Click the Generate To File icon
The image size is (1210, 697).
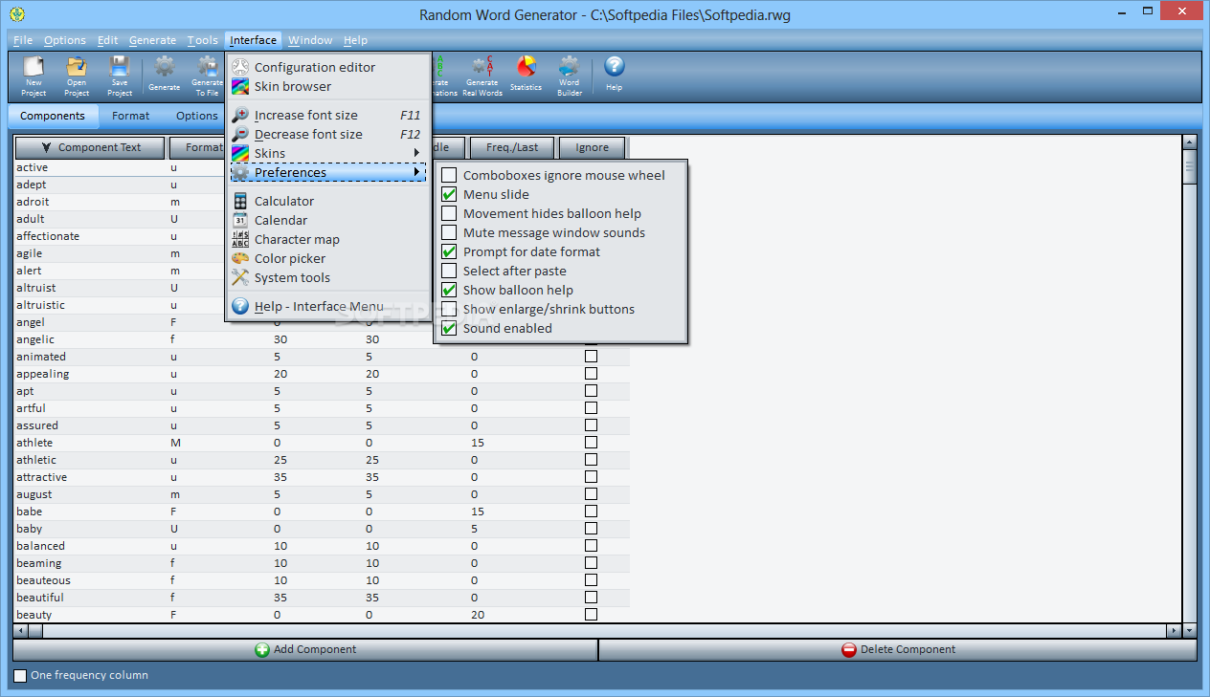[207, 76]
